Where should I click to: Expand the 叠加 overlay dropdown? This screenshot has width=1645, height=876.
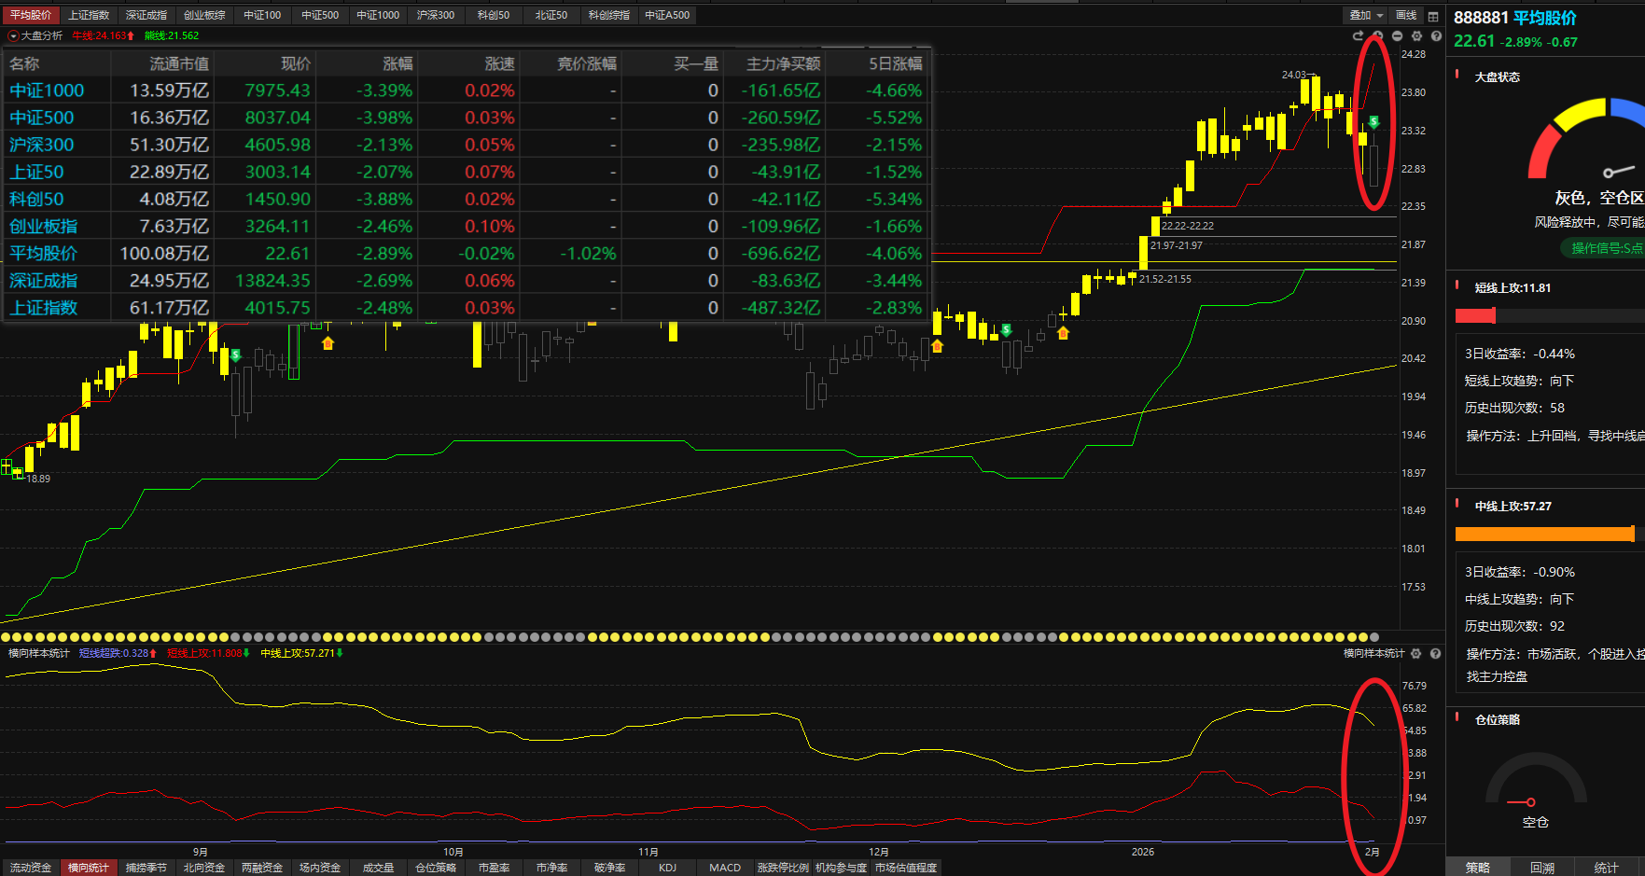click(x=1366, y=16)
